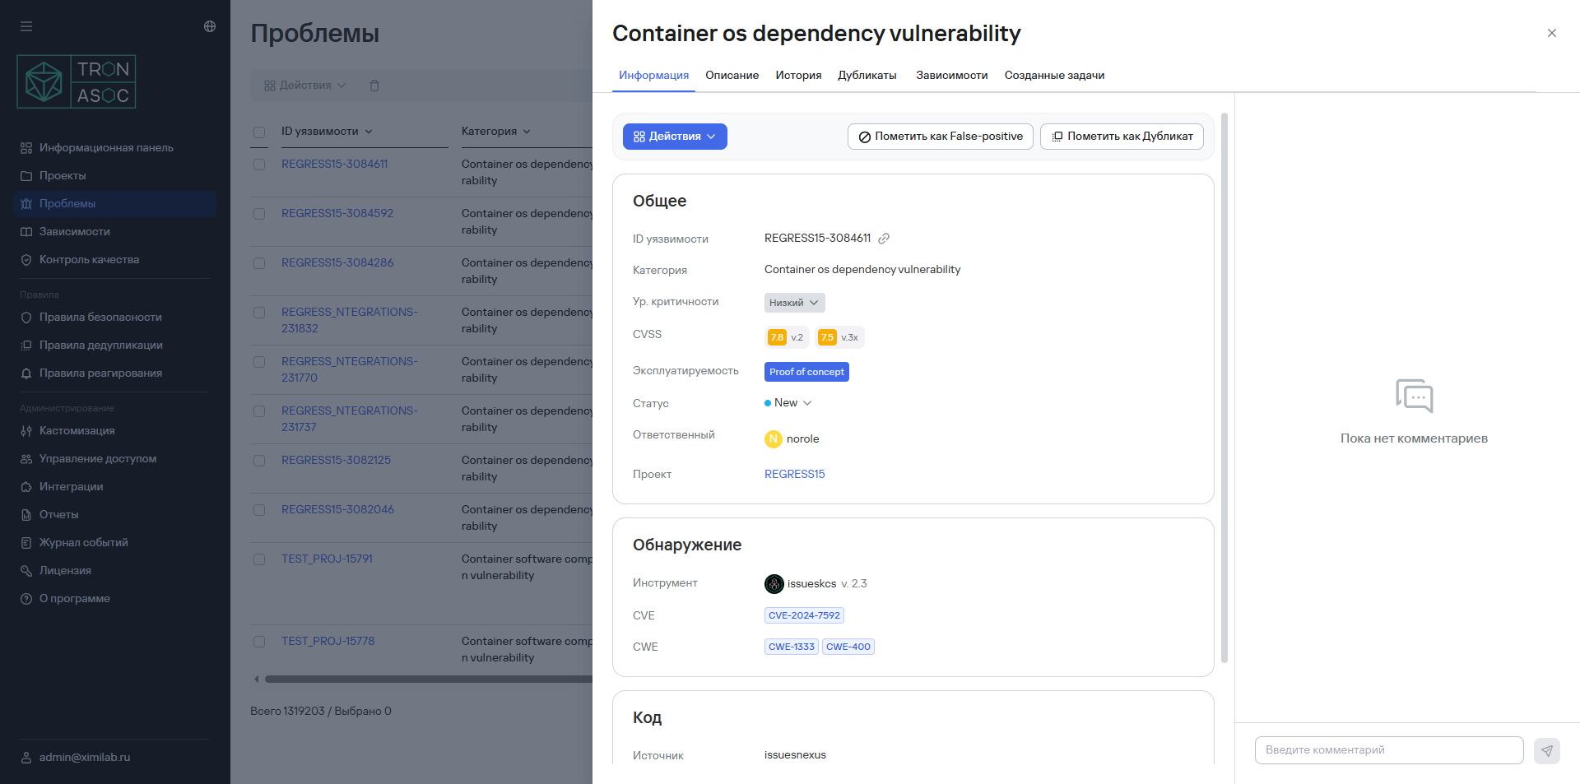Toggle the select-all checkbox in table header
Viewport: 1580px width, 784px height.
pyautogui.click(x=259, y=132)
